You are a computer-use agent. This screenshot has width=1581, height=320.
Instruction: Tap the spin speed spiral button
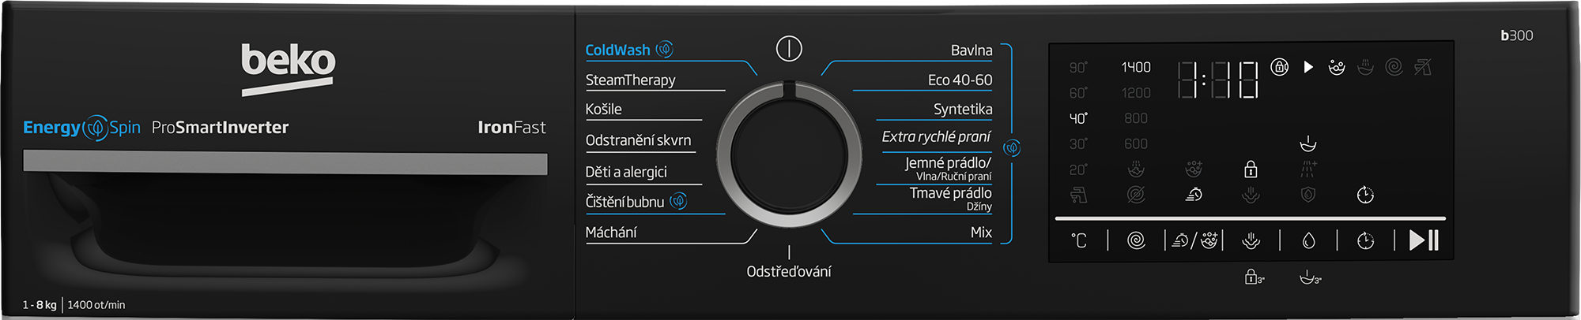point(1136,240)
